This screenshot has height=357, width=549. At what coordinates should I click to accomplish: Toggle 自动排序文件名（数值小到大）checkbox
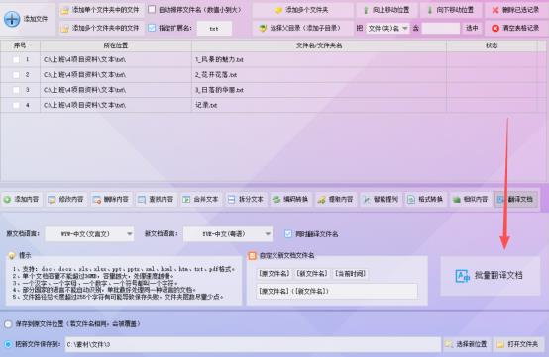click(x=152, y=10)
